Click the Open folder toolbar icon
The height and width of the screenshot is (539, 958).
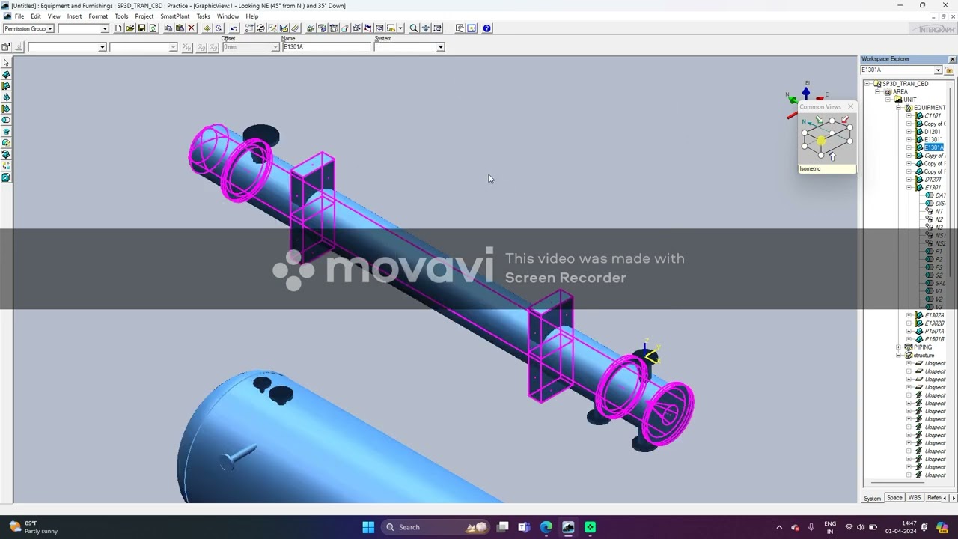coord(129,28)
